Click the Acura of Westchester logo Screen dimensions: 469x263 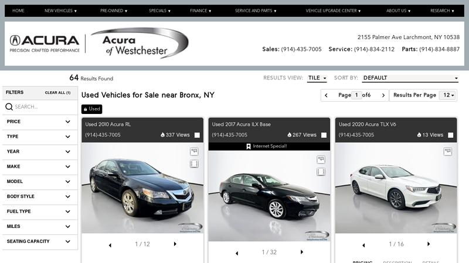coord(140,43)
